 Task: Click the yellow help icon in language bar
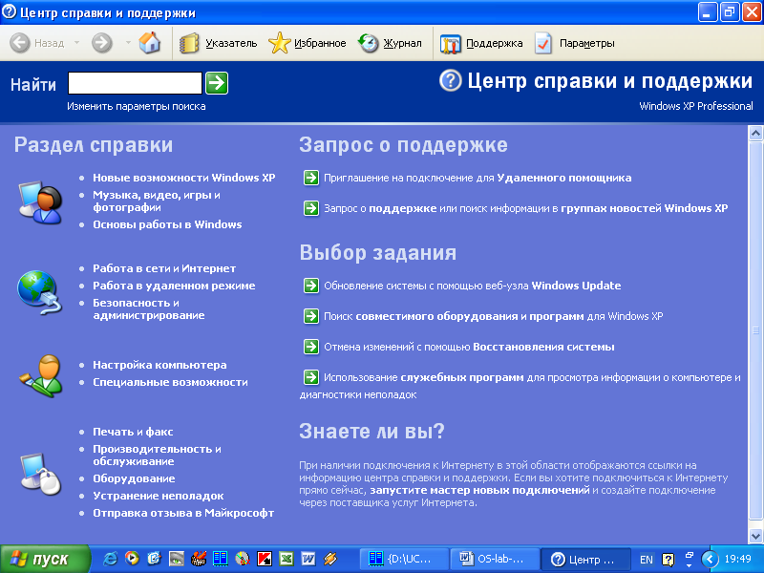(x=668, y=560)
